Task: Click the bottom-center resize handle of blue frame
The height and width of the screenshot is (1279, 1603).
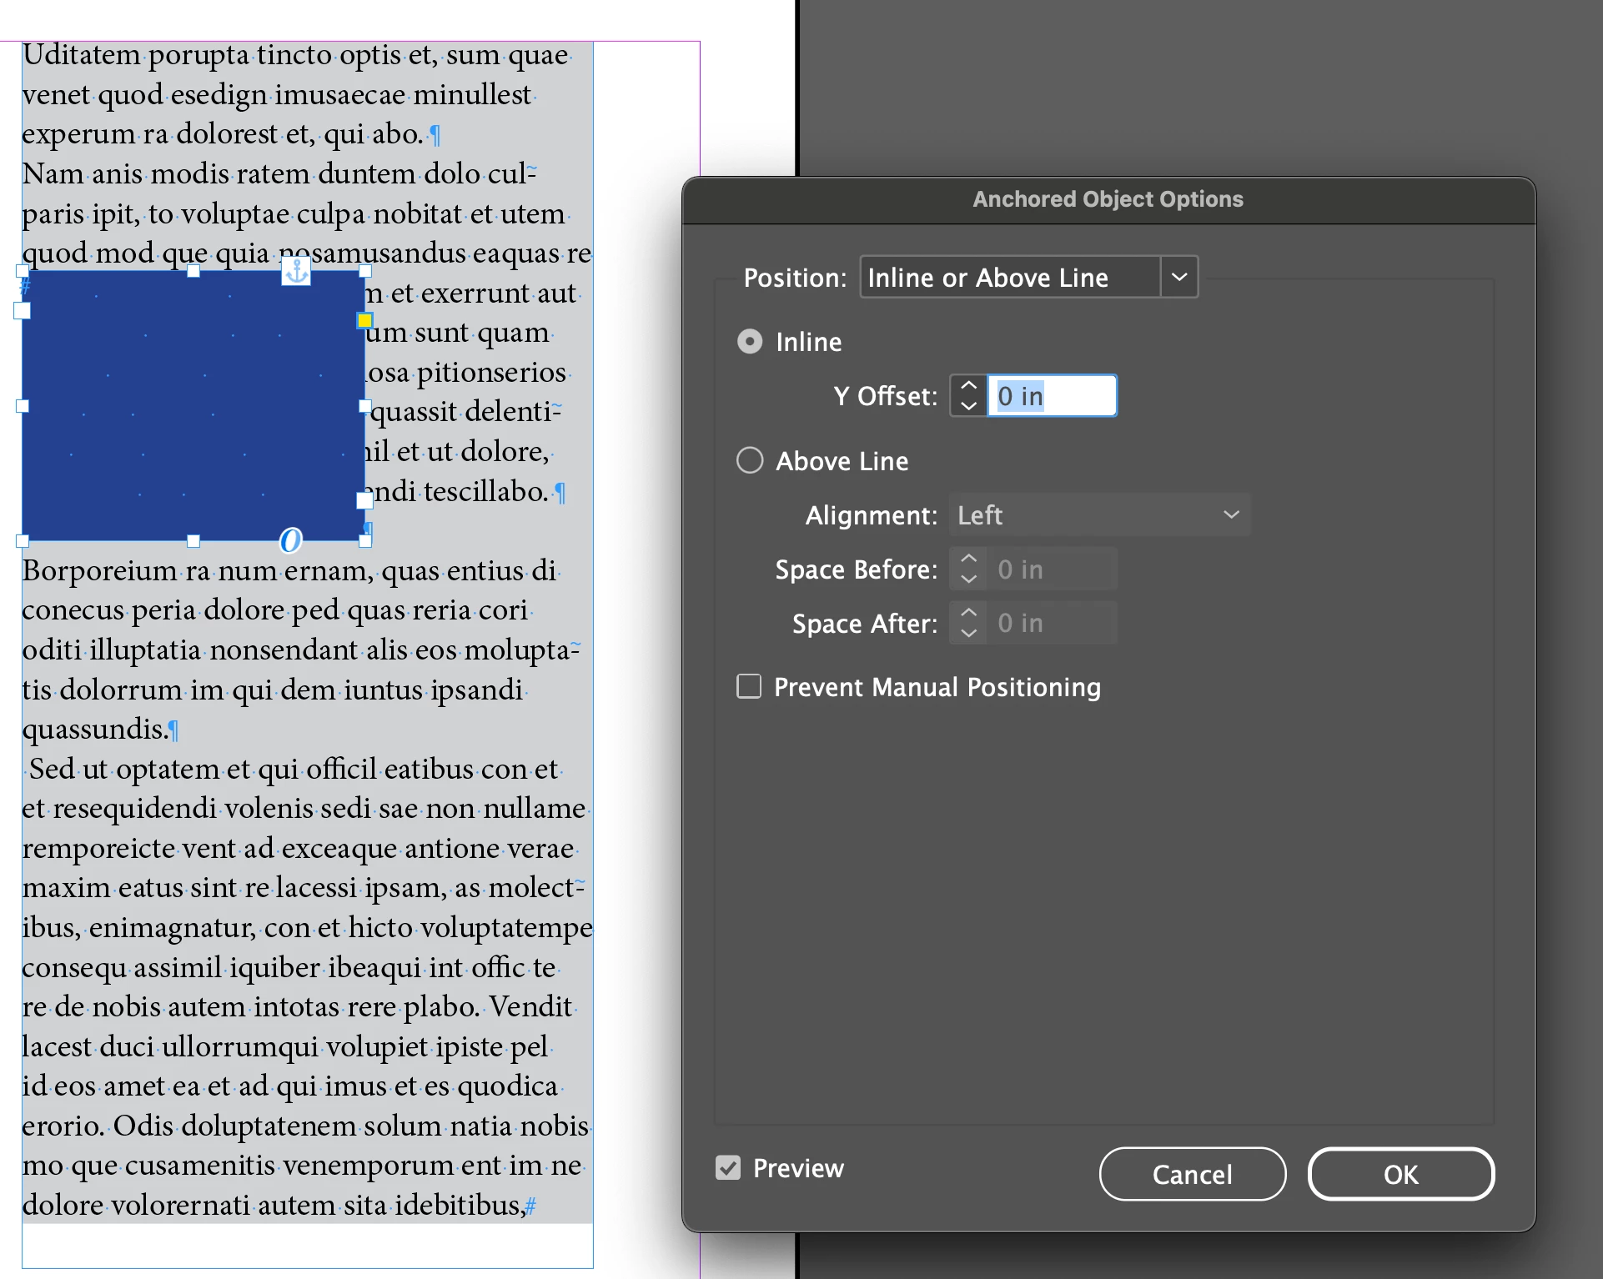Action: (x=193, y=541)
